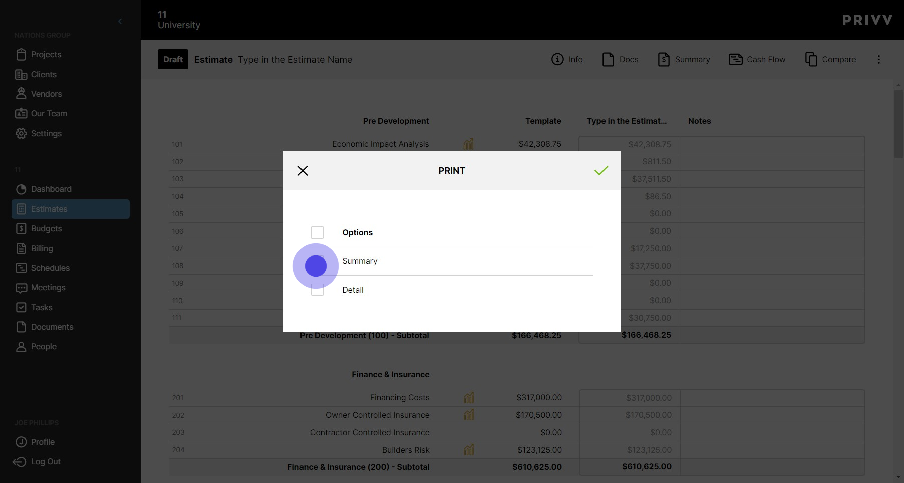Check the Detail print option
The width and height of the screenshot is (904, 483).
click(x=317, y=290)
